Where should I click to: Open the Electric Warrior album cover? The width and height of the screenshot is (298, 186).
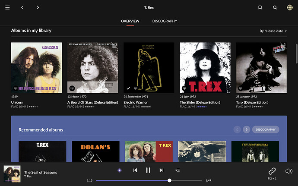point(149,68)
